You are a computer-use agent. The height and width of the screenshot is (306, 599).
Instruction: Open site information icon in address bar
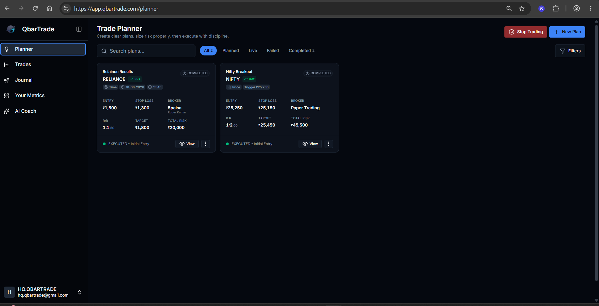pos(66,8)
